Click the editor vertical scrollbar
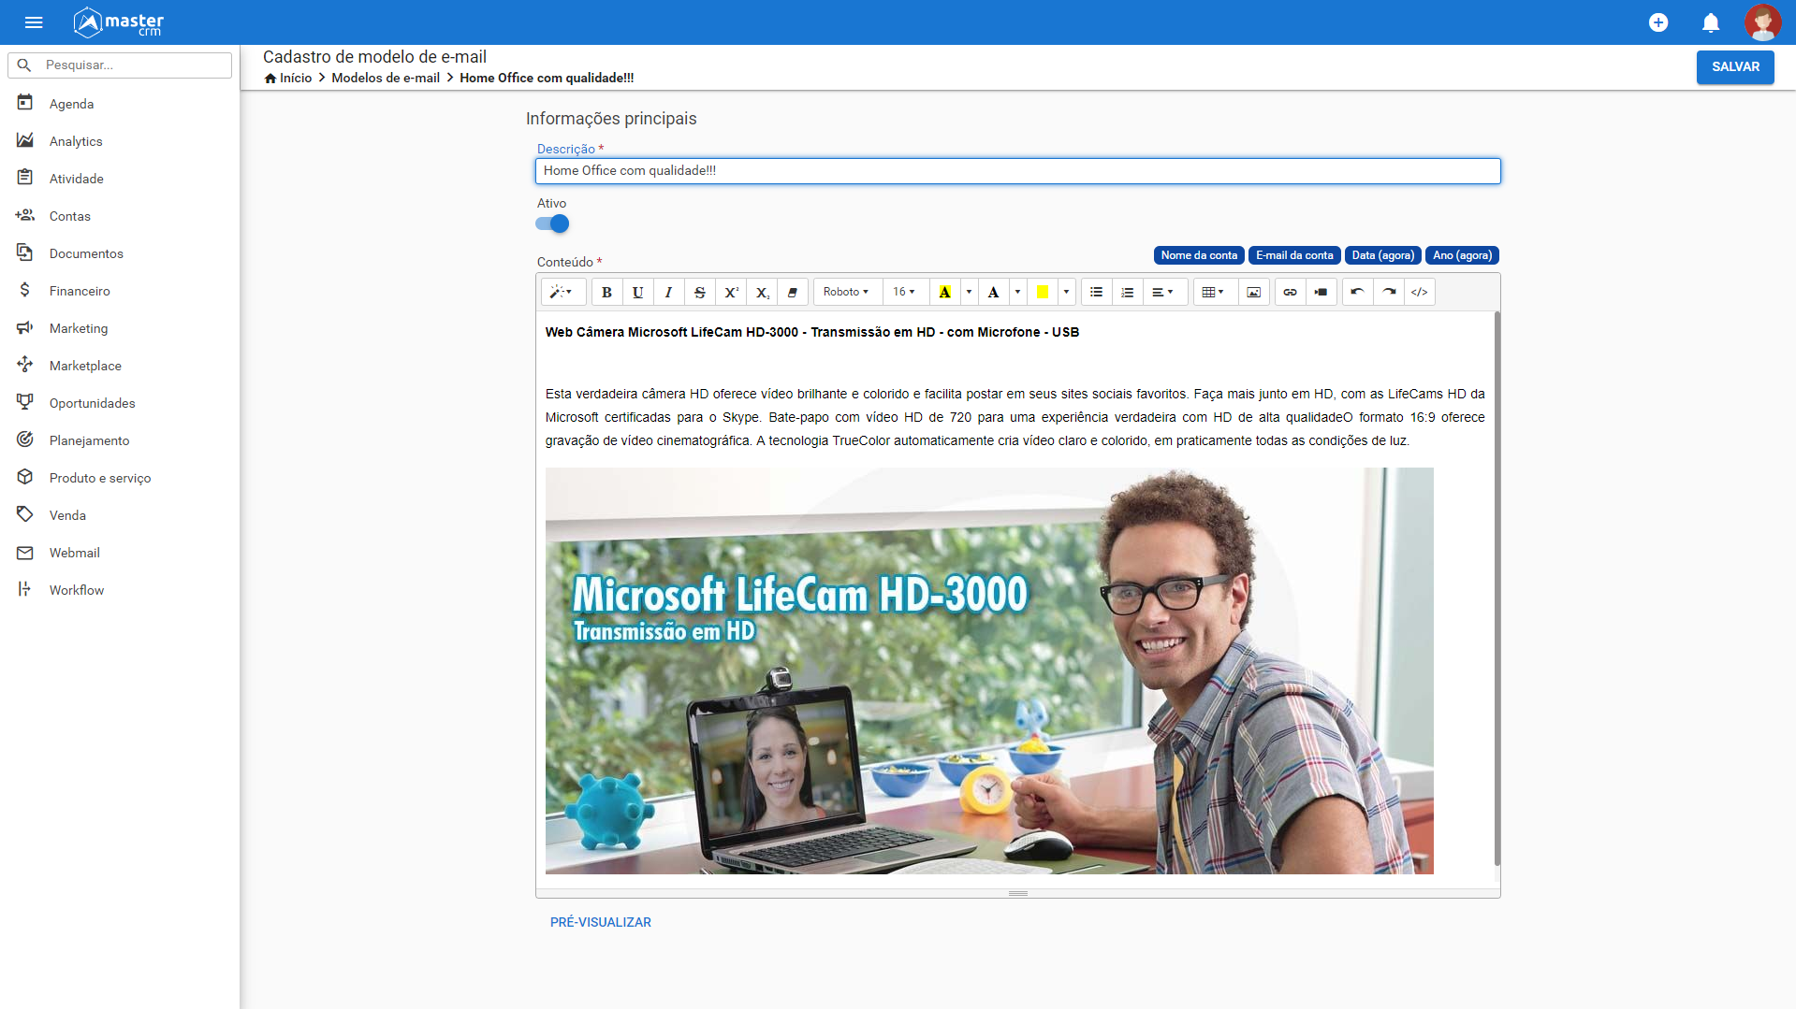The image size is (1796, 1009). coord(1497,589)
